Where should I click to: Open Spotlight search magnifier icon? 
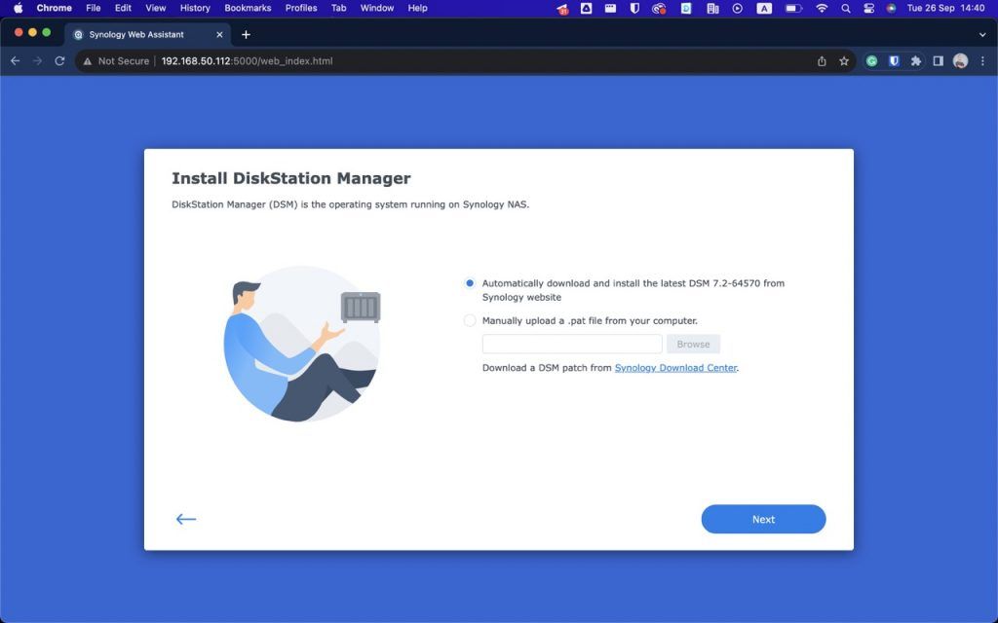click(845, 8)
